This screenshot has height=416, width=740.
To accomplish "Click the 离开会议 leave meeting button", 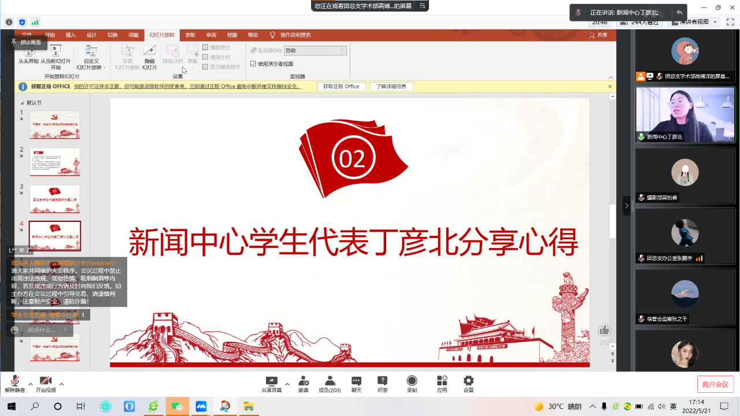I will click(x=715, y=384).
